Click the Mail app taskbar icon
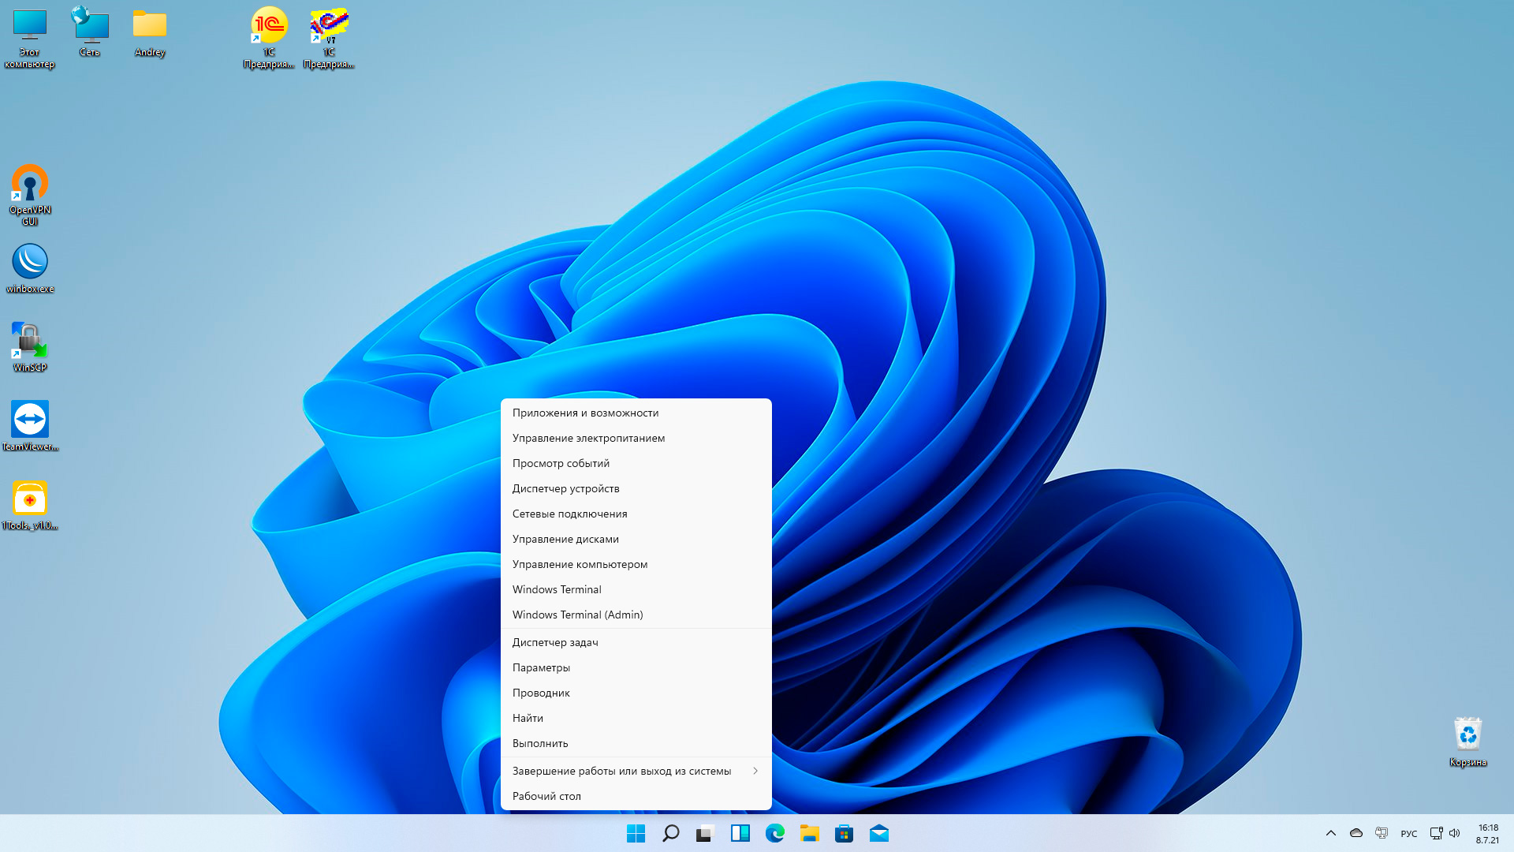The height and width of the screenshot is (852, 1514). (x=878, y=833)
